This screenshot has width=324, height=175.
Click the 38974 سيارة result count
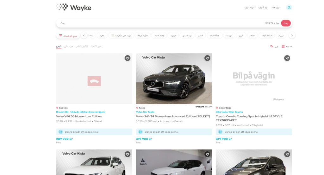coord(272,23)
